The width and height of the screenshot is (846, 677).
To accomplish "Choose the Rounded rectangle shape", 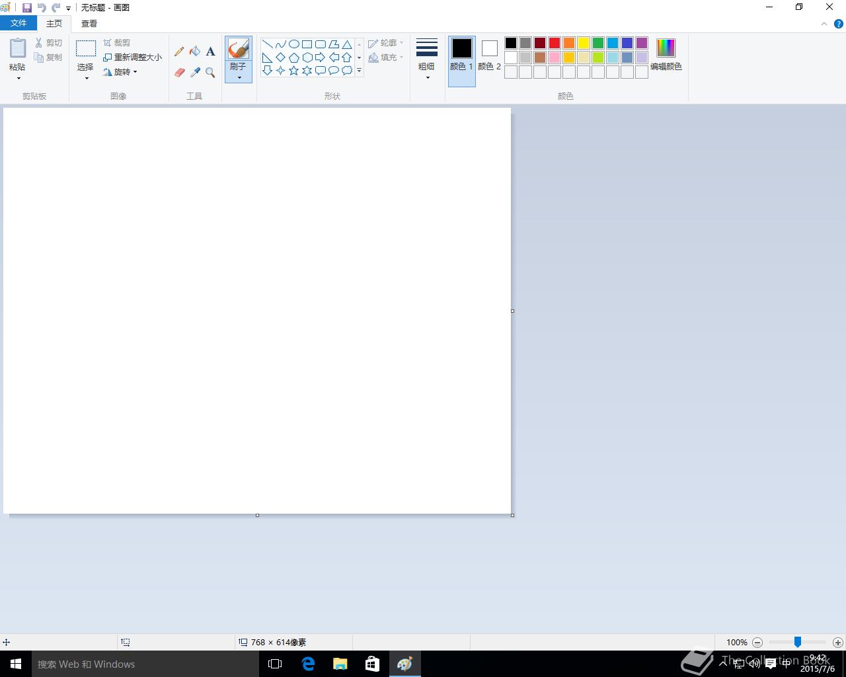I will click(321, 44).
